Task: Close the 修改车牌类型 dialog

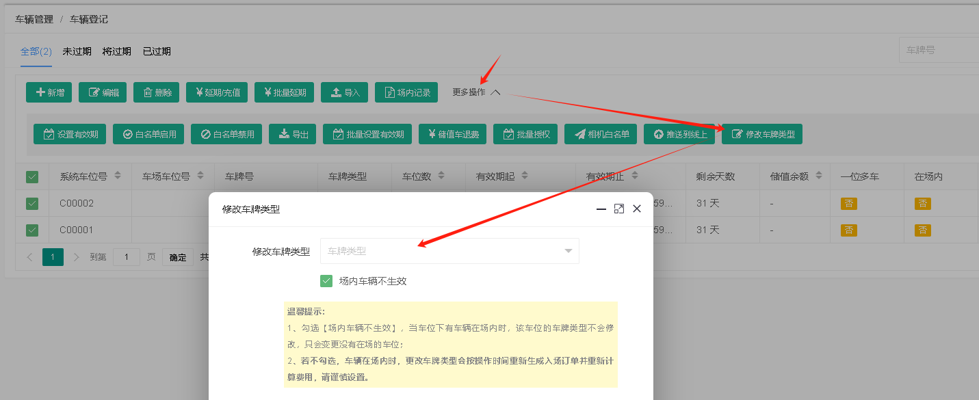Action: click(637, 209)
